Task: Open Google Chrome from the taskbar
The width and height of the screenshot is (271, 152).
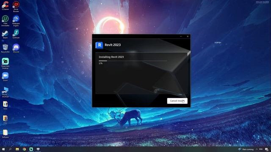Action: click(x=24, y=149)
